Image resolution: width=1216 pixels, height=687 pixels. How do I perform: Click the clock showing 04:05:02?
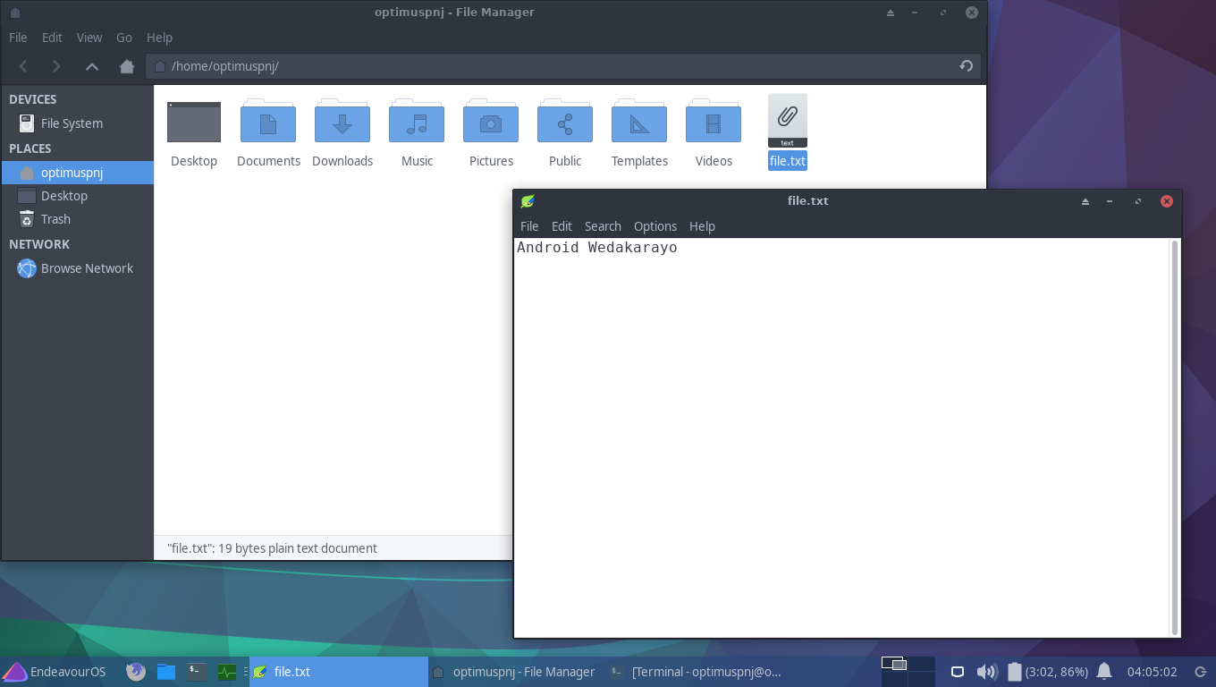(1152, 672)
